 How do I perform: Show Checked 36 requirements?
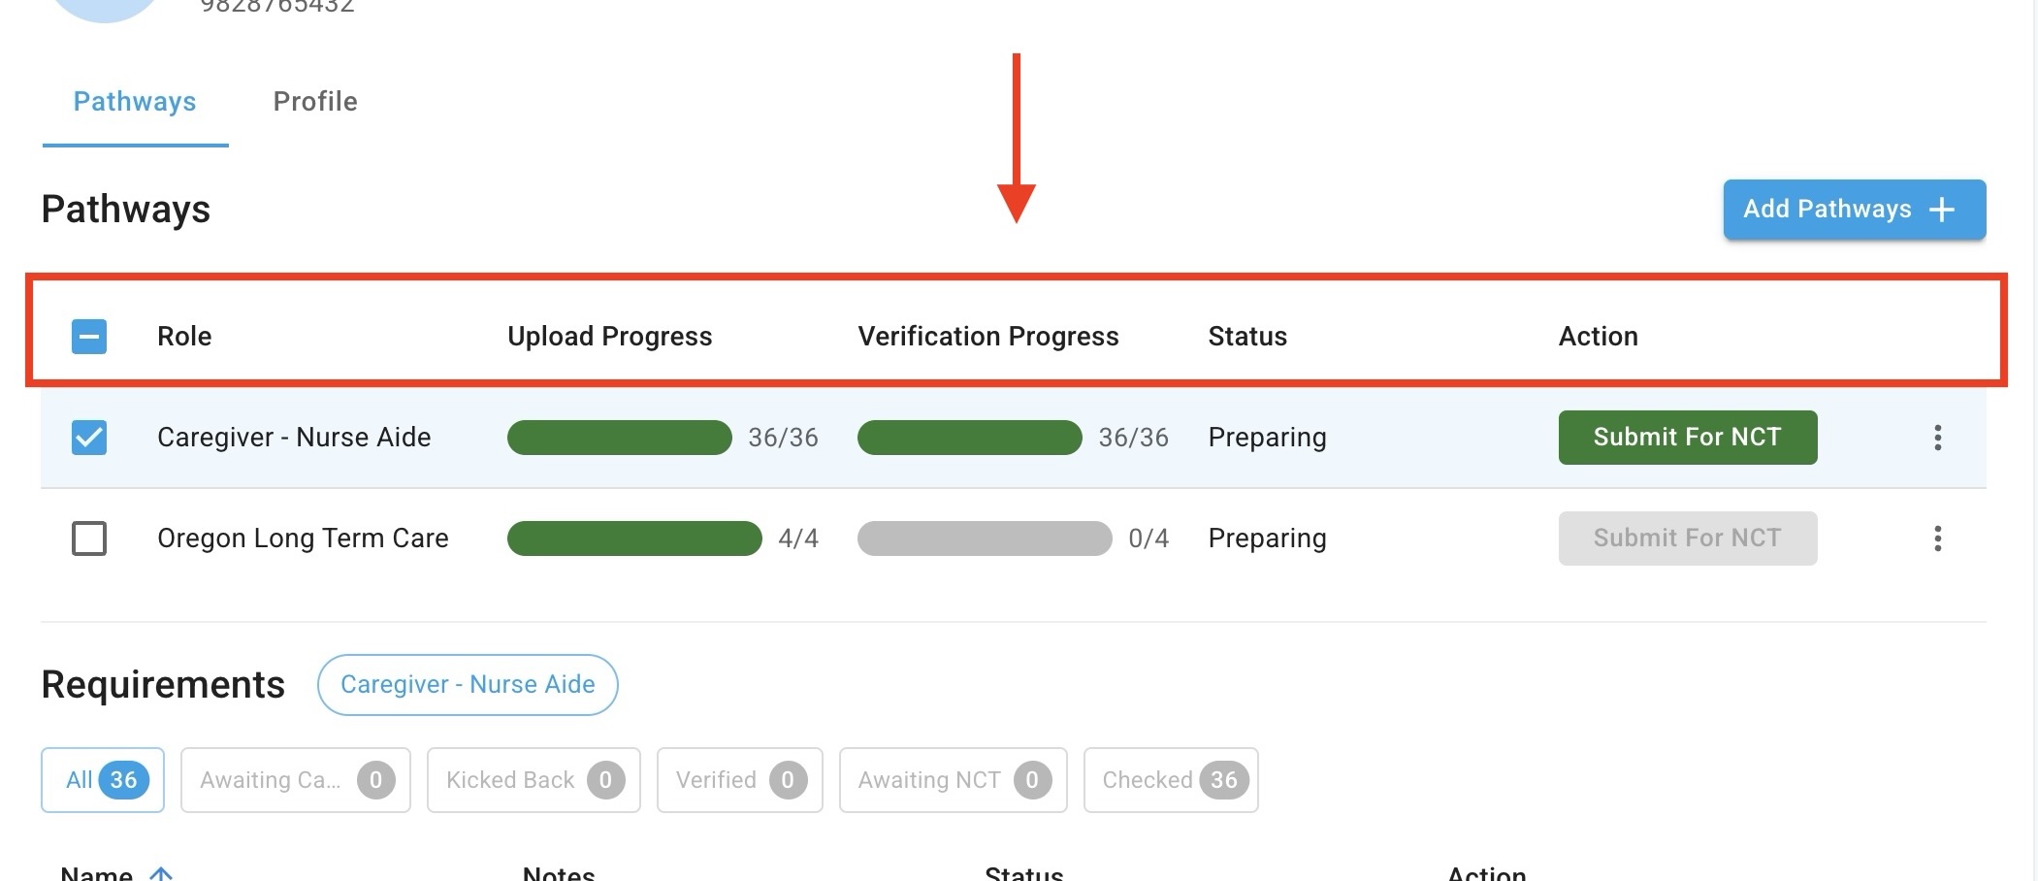[1170, 780]
